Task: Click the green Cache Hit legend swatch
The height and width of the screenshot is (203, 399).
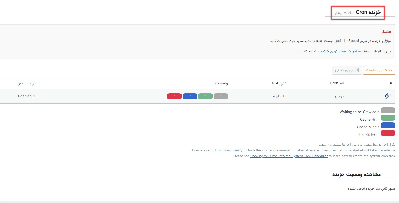Action: [388, 118]
